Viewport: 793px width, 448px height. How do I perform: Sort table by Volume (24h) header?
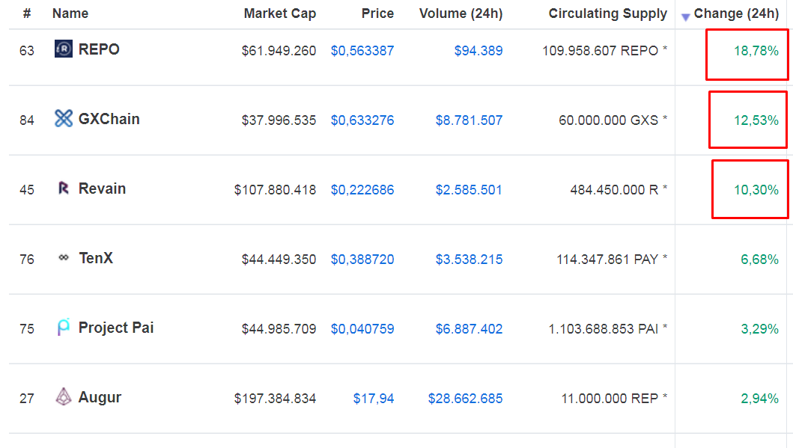point(461,13)
